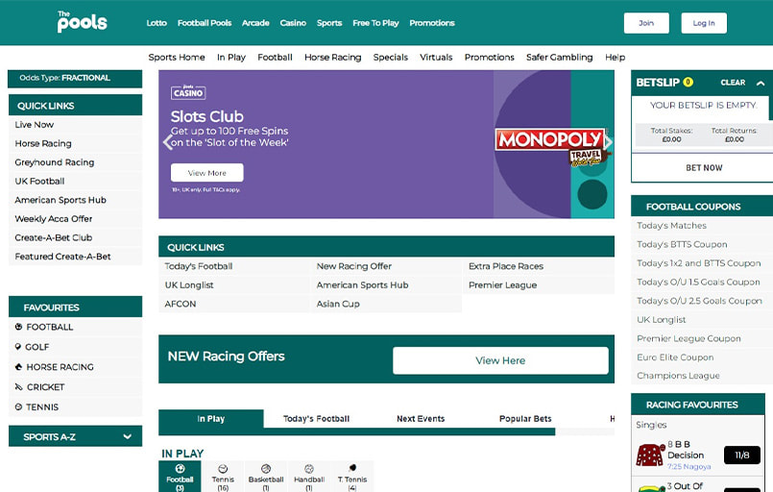Open Featured Create-A-Bet link
The width and height of the screenshot is (773, 492).
tap(76, 257)
